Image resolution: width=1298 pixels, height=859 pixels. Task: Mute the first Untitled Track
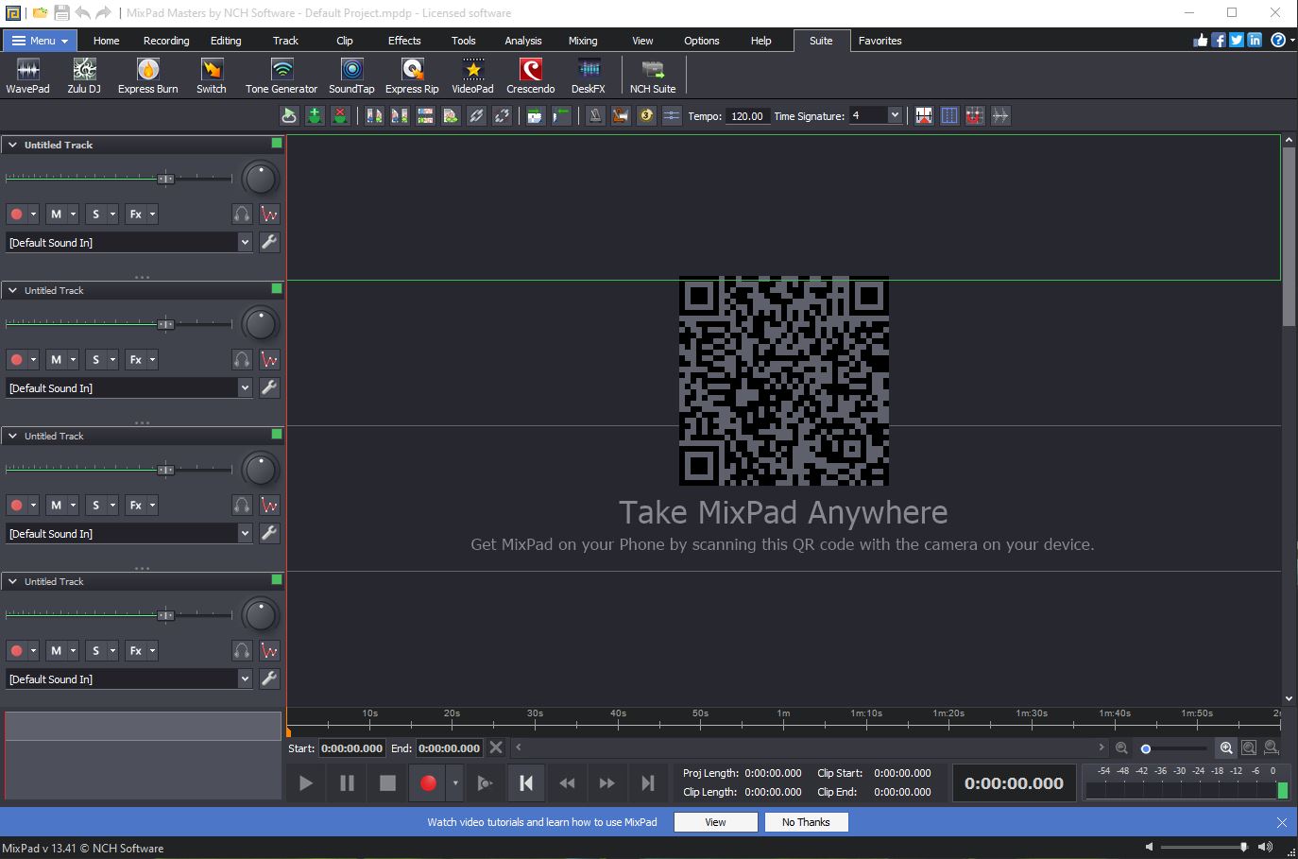(x=56, y=215)
